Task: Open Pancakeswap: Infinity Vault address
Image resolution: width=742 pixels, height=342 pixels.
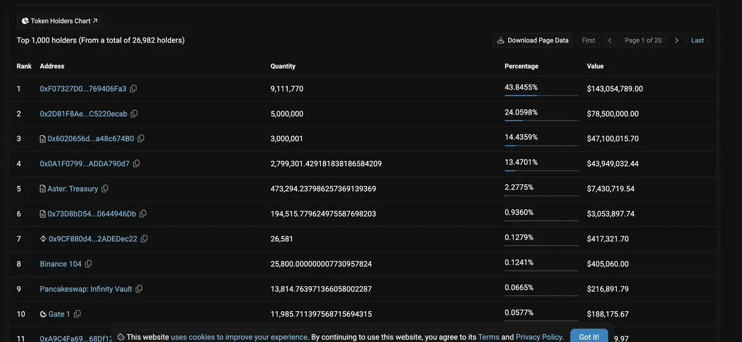Action: 86,289
